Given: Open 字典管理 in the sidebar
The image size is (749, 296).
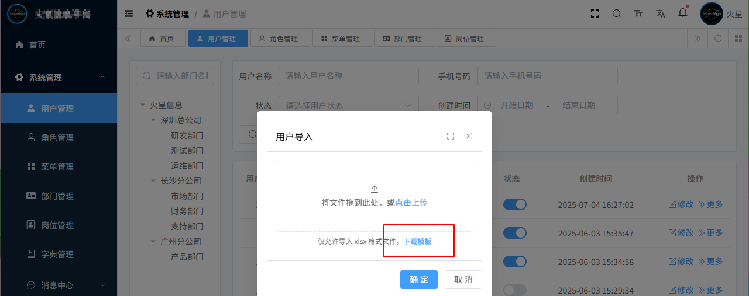Looking at the screenshot, I should click(57, 255).
